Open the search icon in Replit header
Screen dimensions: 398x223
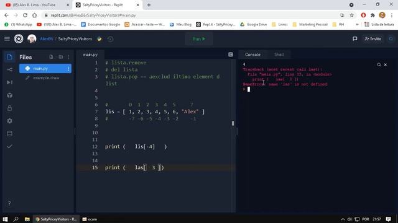(x=391, y=38)
